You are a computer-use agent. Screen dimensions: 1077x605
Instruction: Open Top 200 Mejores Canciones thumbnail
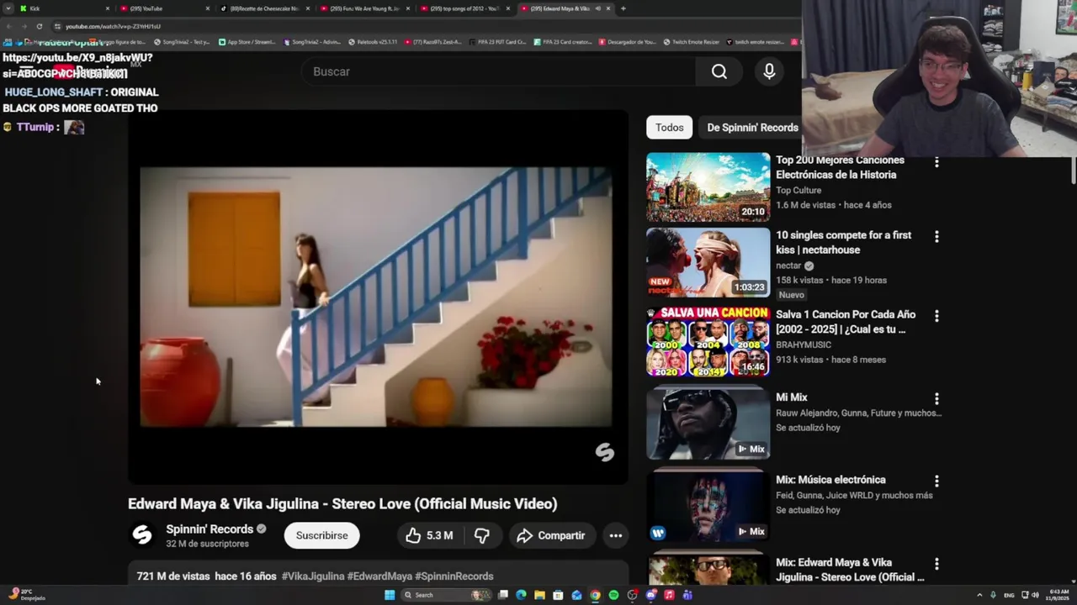[708, 187]
